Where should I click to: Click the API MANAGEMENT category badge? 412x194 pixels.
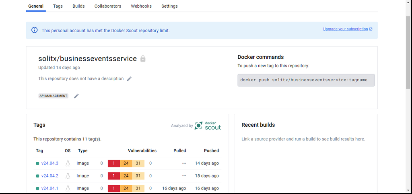click(x=54, y=96)
